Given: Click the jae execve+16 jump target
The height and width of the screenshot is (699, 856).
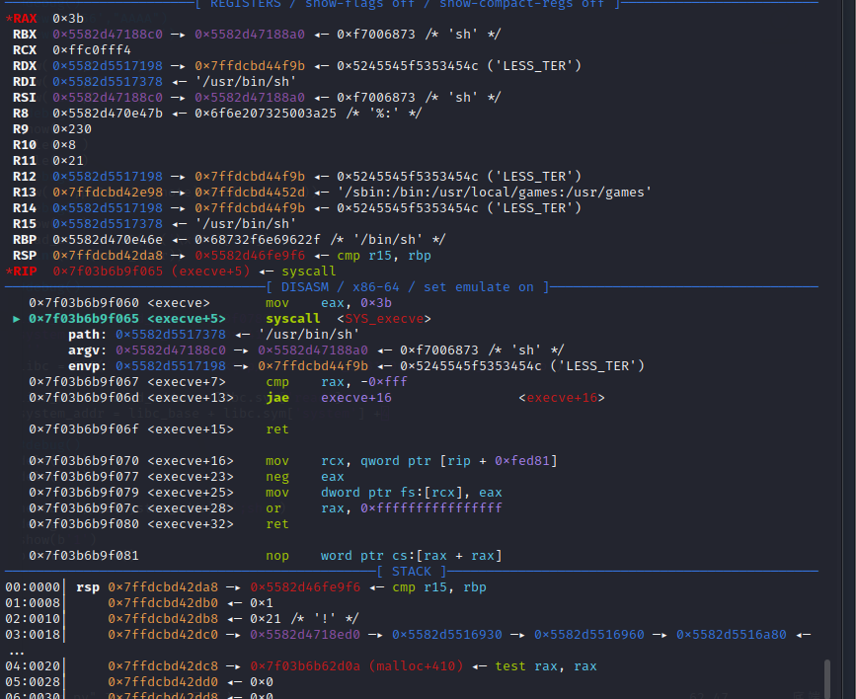Looking at the screenshot, I should 356,398.
